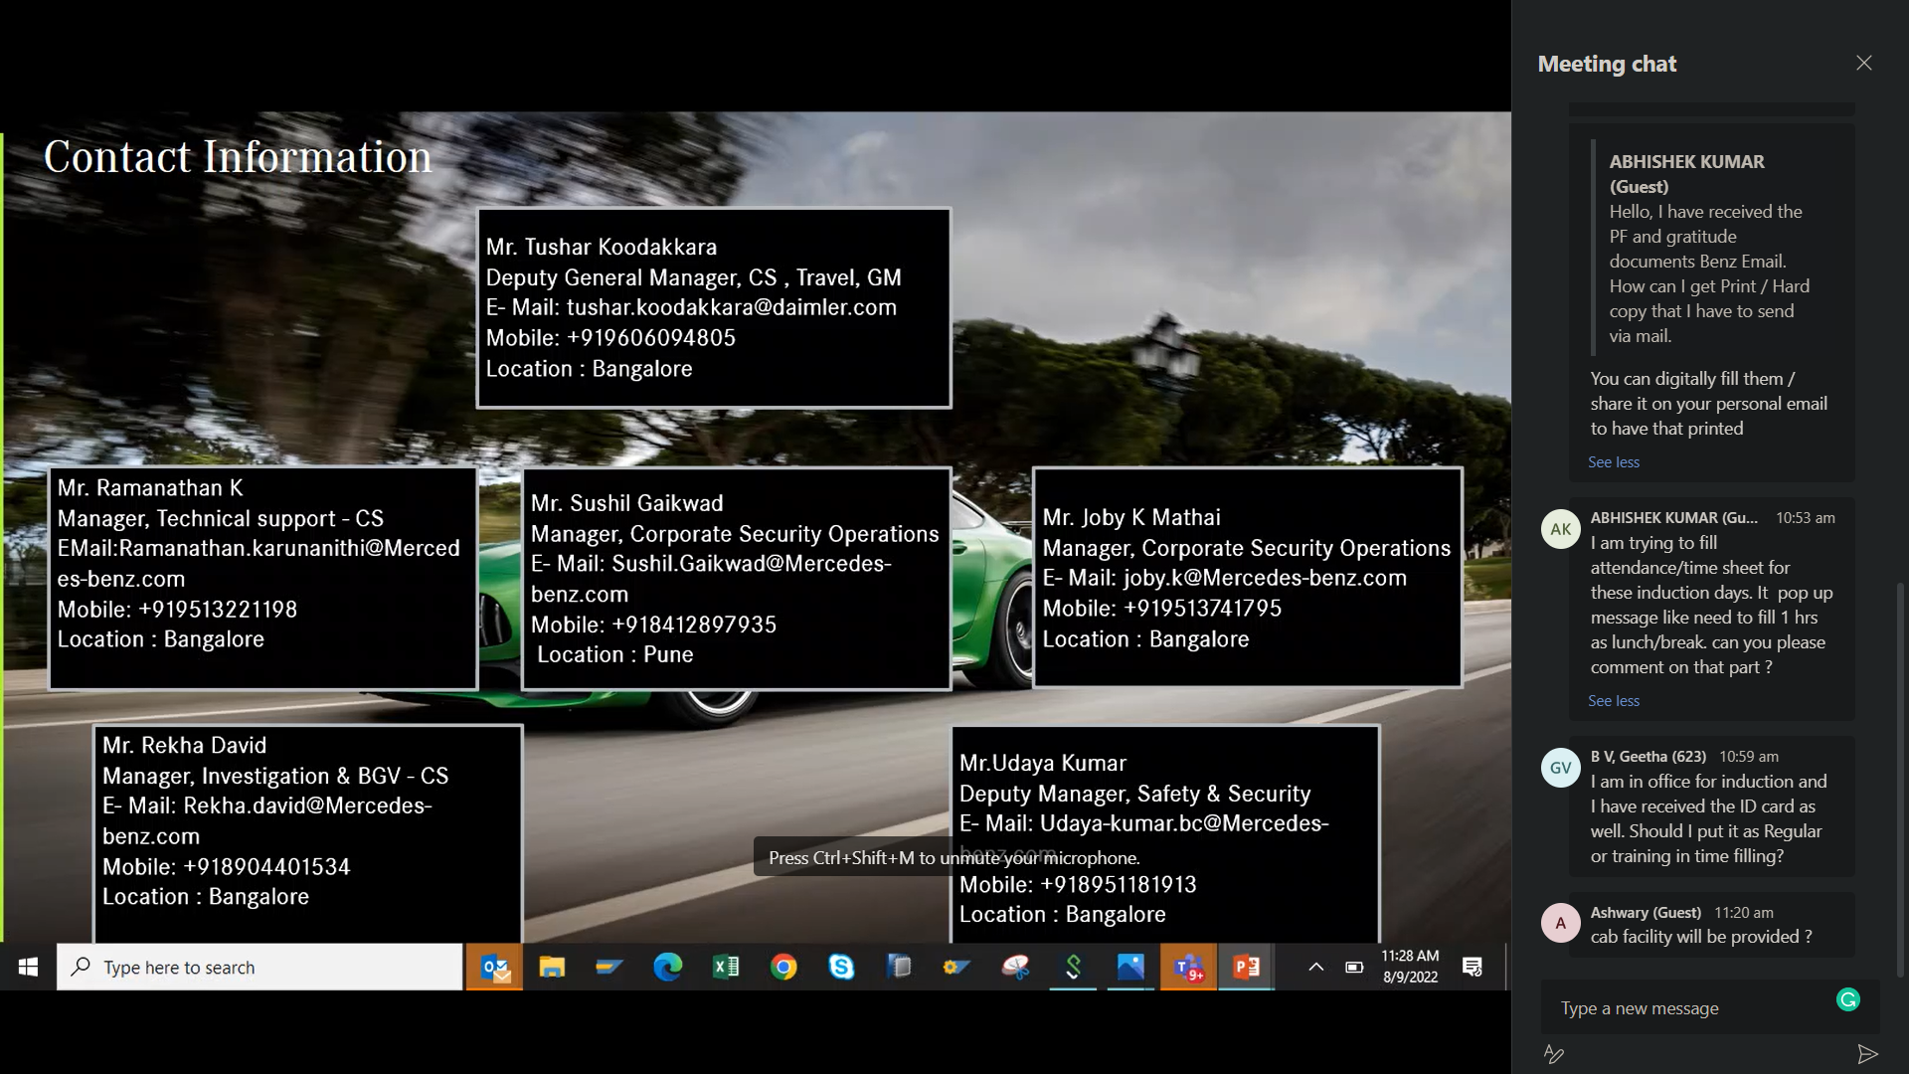
Task: Click the quoted ABHISHEK KUMAR (Guest) name
Action: (x=1686, y=174)
